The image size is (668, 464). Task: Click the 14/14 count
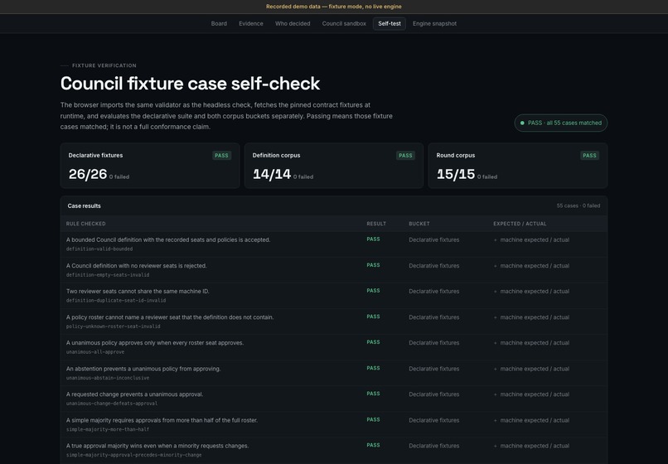click(272, 174)
